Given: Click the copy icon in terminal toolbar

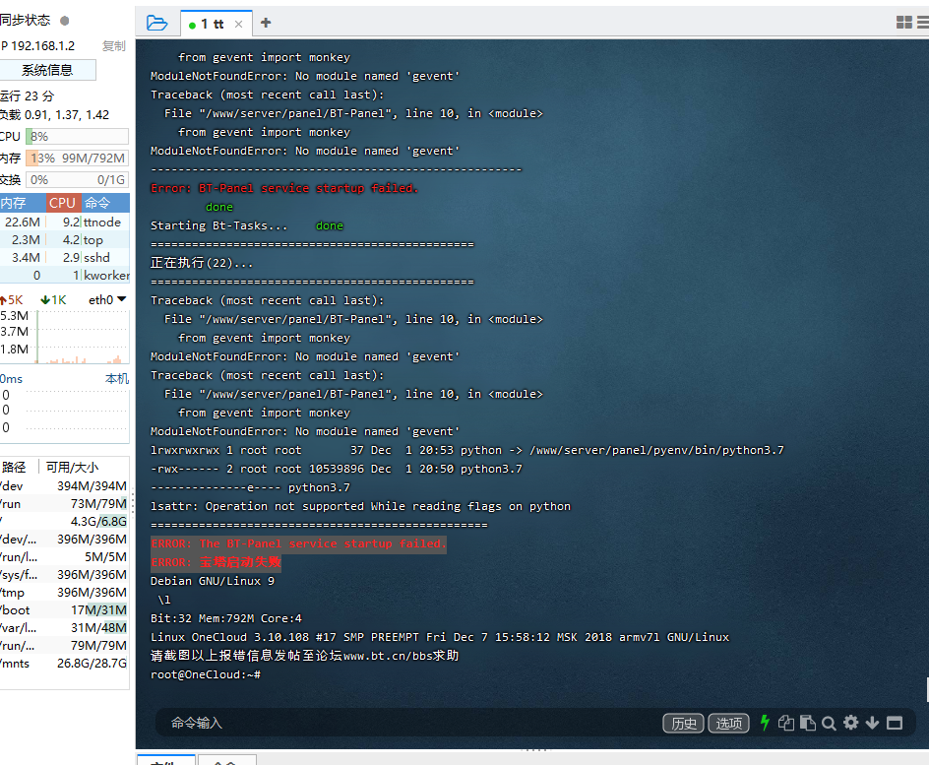Looking at the screenshot, I should point(786,723).
